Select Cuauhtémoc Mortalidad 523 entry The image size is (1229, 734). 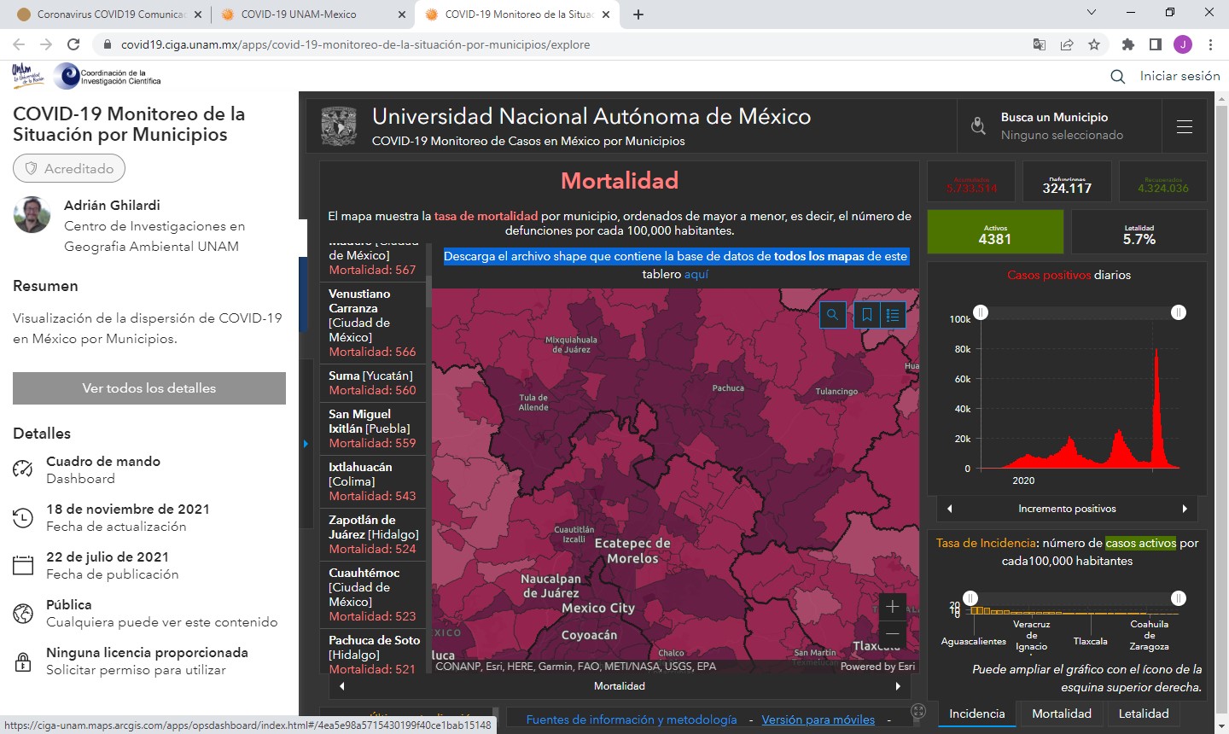pyautogui.click(x=373, y=594)
